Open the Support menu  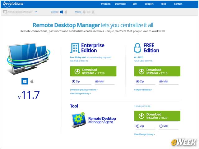[149, 4]
